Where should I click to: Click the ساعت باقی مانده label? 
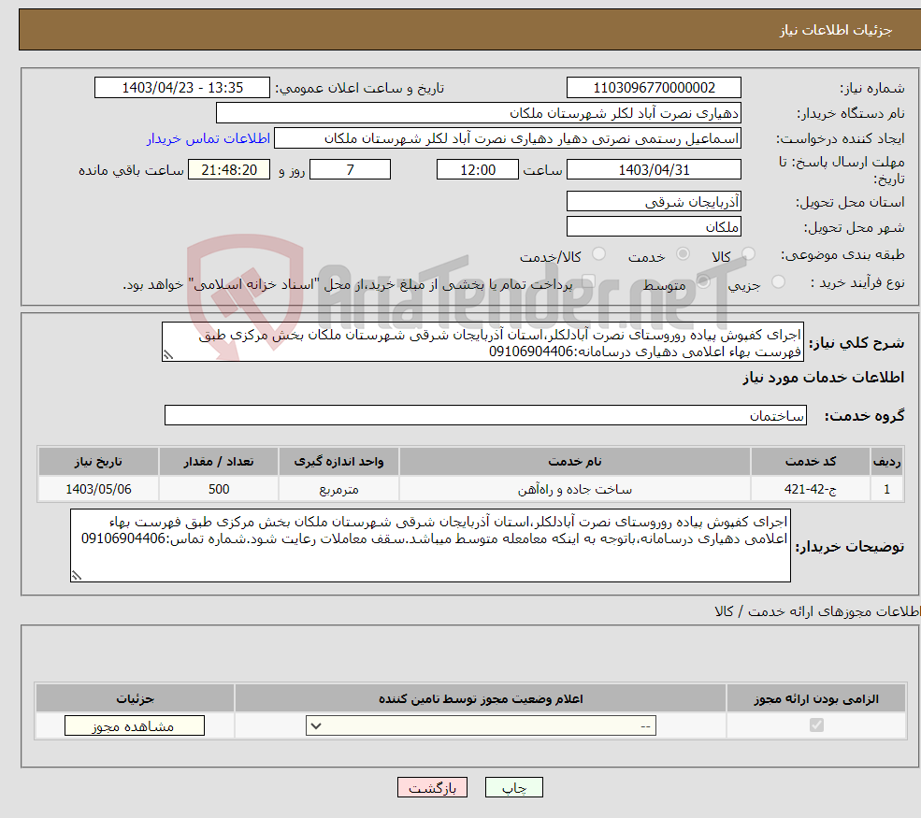131,170
